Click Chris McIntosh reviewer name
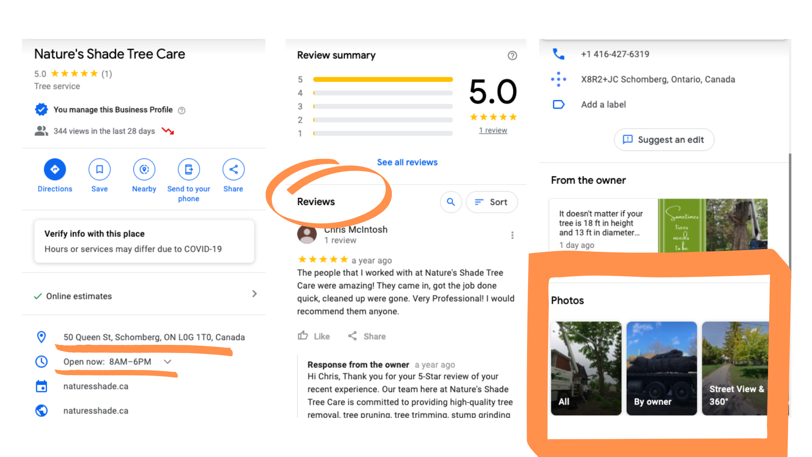This screenshot has width=812, height=457. [x=356, y=230]
